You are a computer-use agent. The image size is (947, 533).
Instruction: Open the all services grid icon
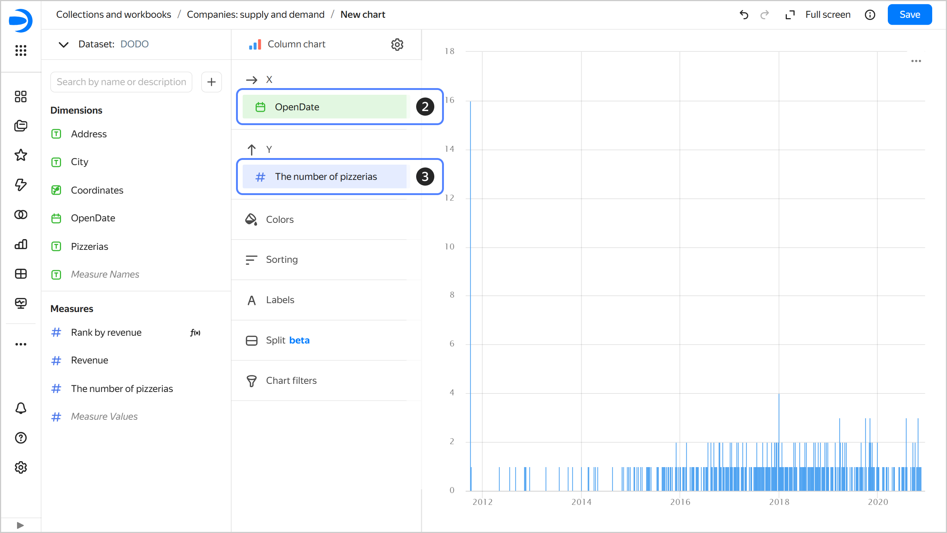[x=21, y=50]
